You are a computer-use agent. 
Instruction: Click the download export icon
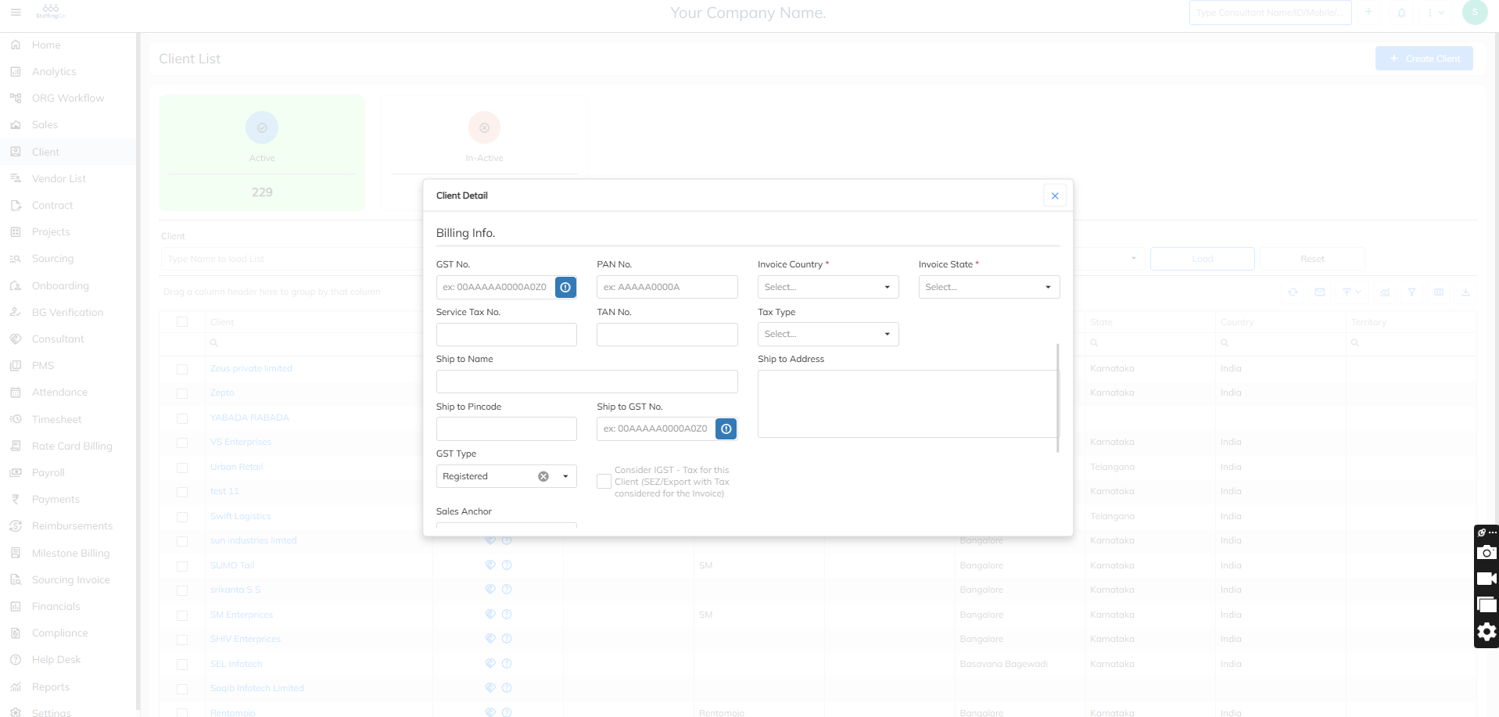pos(1466,292)
